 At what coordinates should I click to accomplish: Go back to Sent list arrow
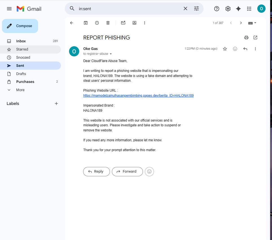pos(72,23)
